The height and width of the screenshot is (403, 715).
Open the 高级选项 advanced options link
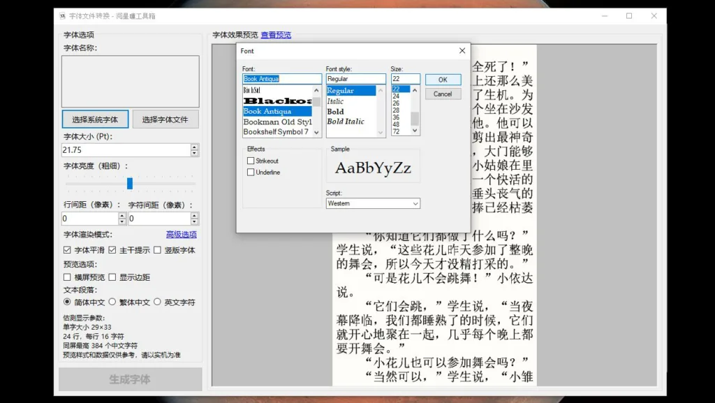coord(182,235)
